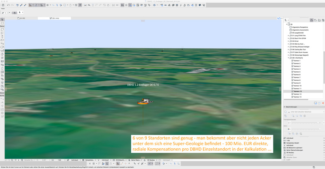Select Kamera 5 in the camera list
The height and width of the screenshot is (169, 325).
pyautogui.click(x=297, y=72)
